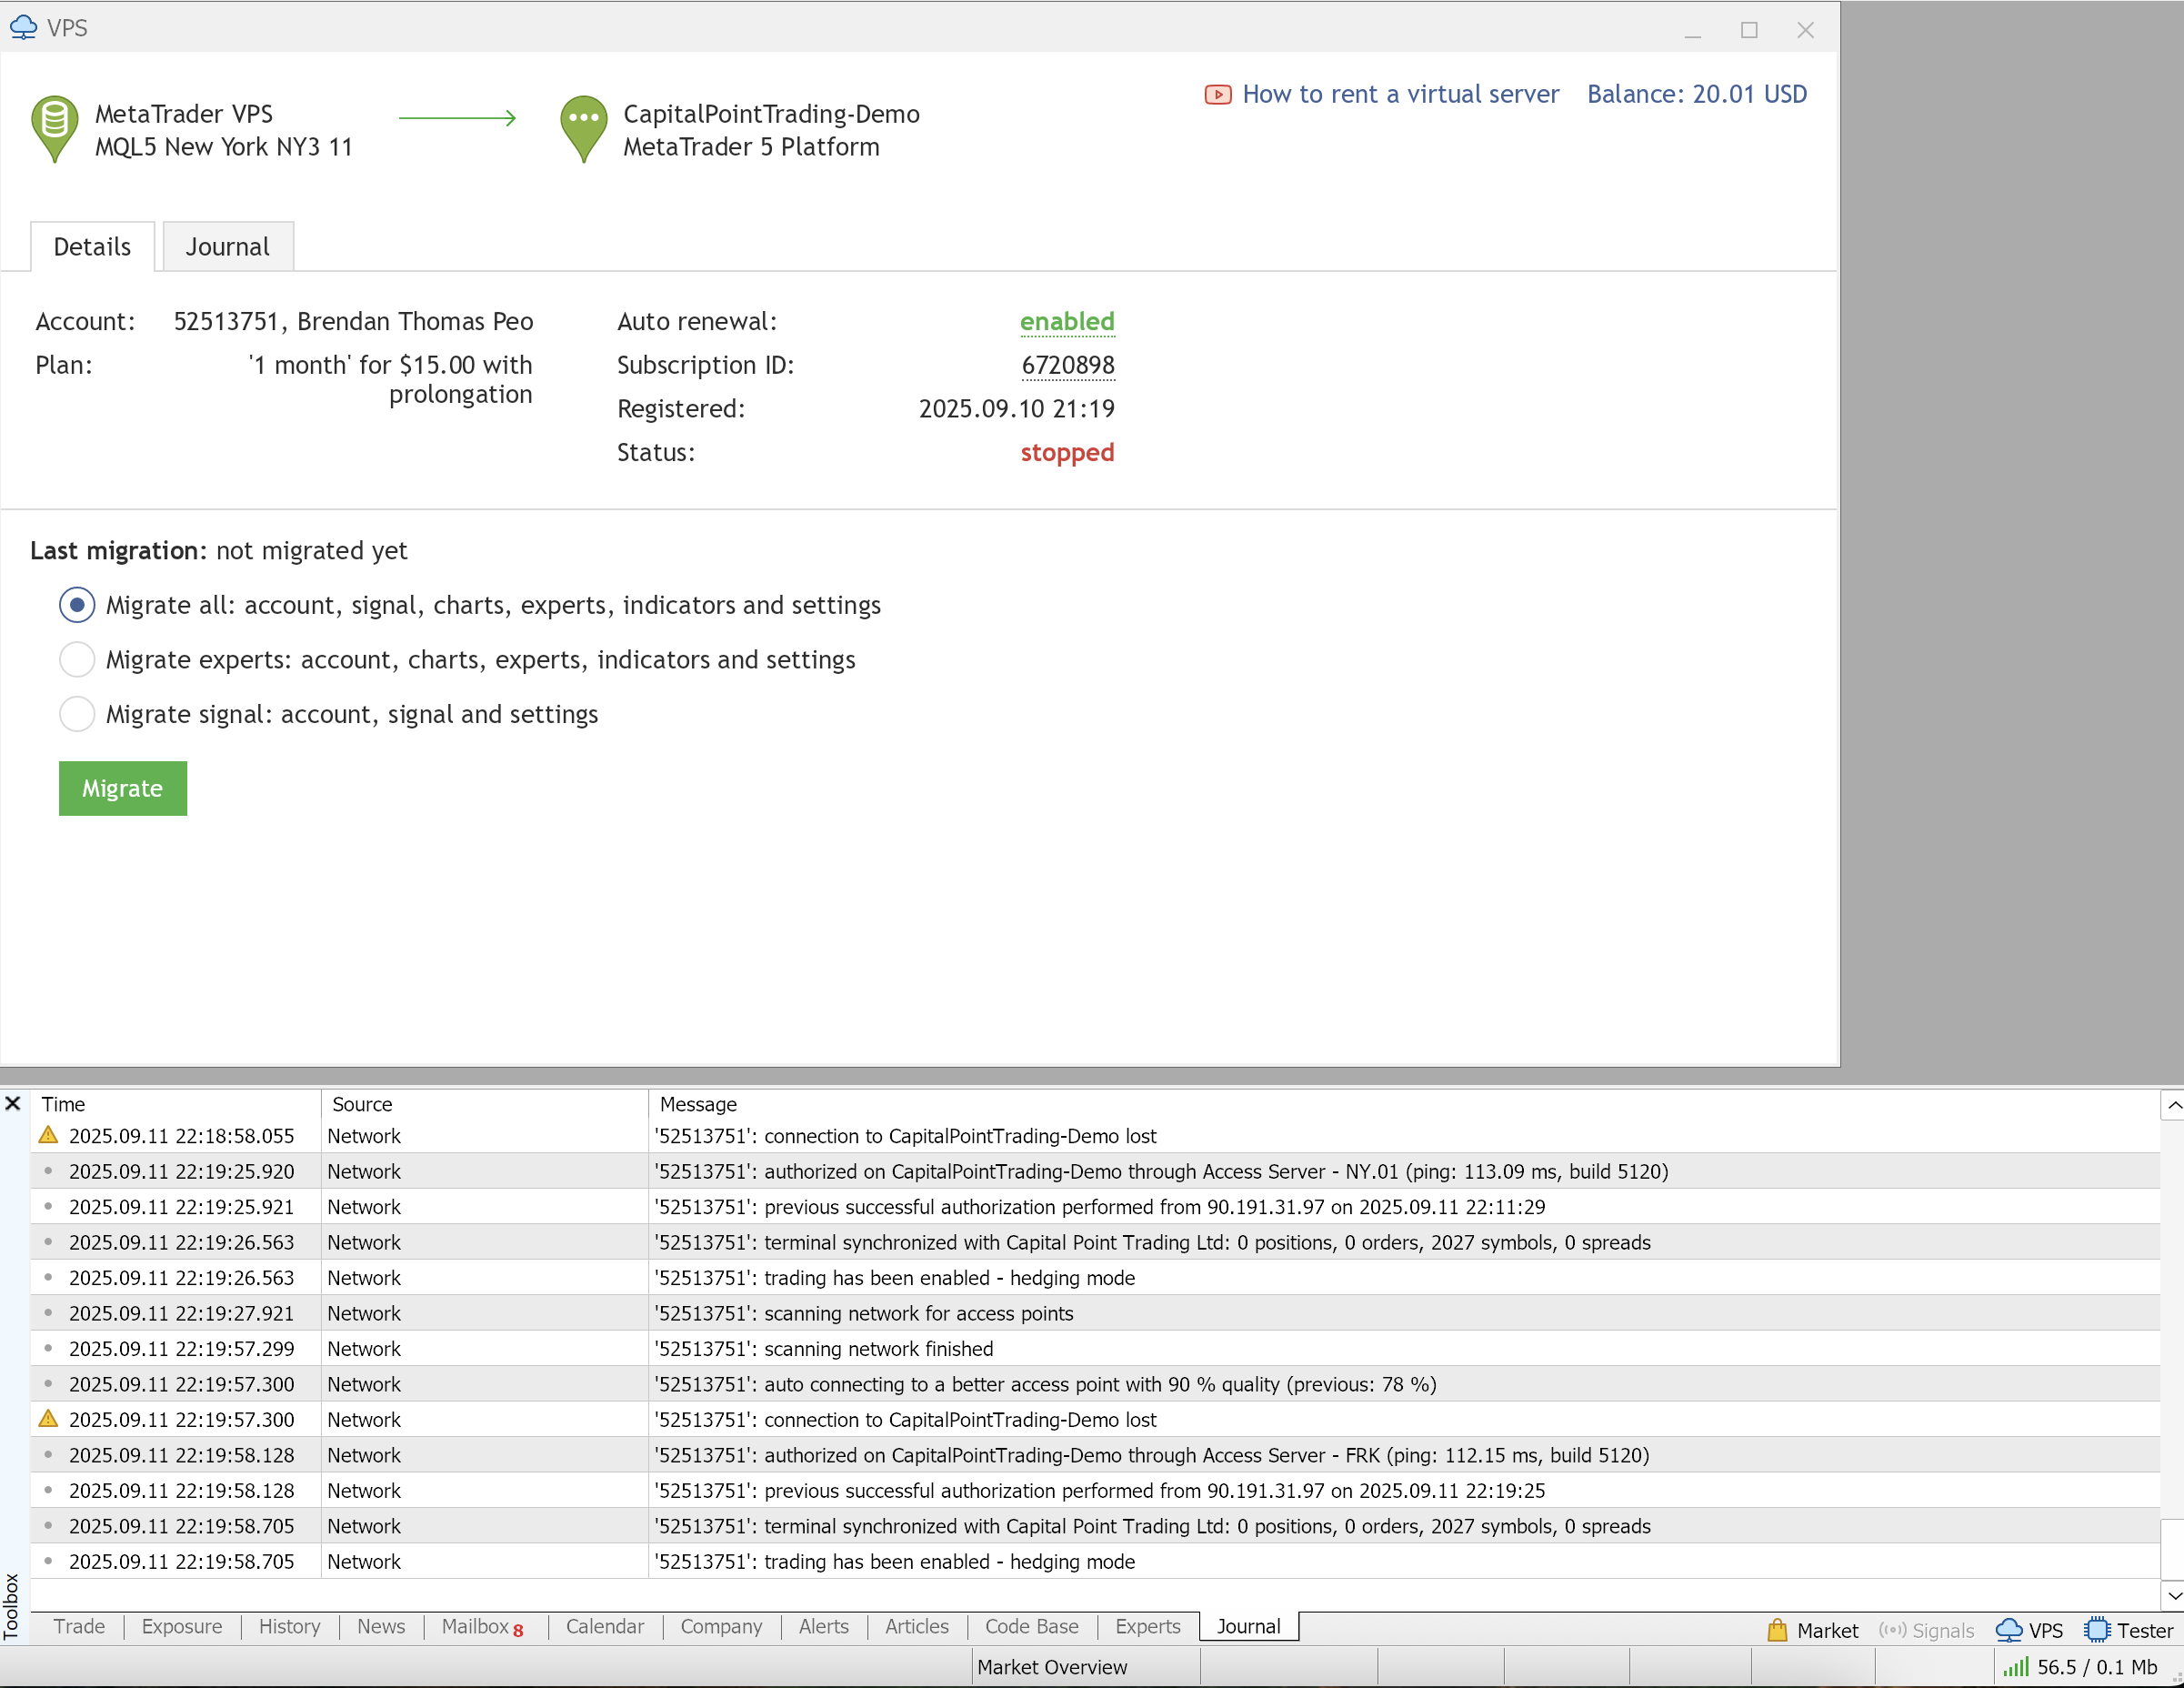The image size is (2184, 1688).
Task: Select scanning network for access points row
Action: 1095,1313
